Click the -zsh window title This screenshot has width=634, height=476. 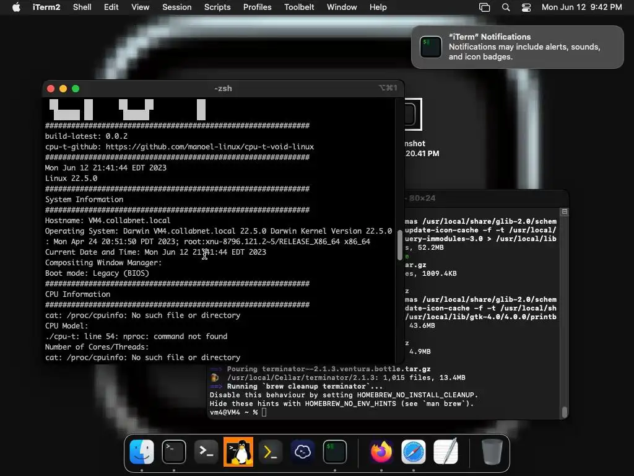coord(223,88)
